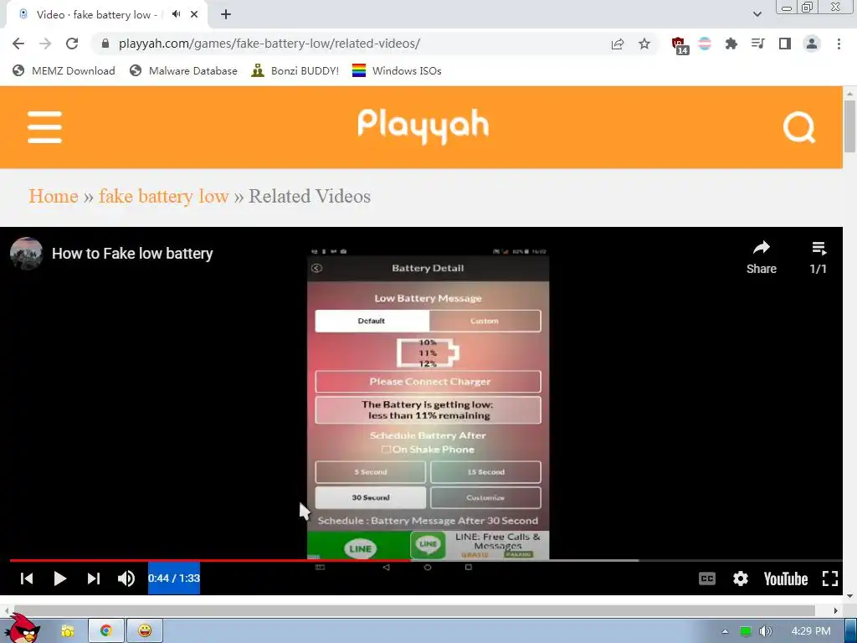Open the video title How to Fake low battery
857x643 pixels.
coord(132,253)
